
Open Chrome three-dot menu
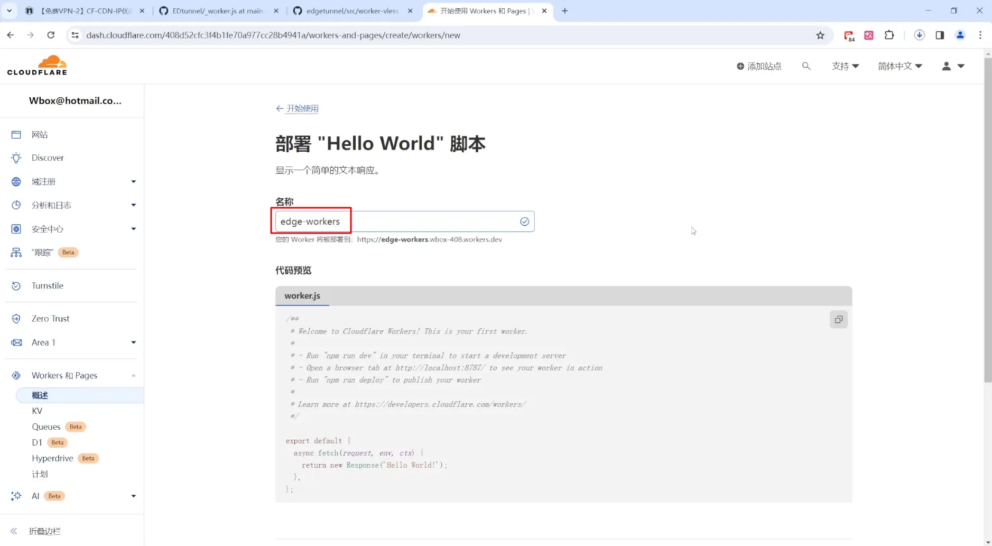point(980,35)
